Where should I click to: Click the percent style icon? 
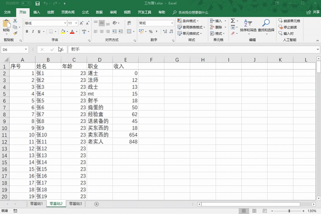click(151, 31)
